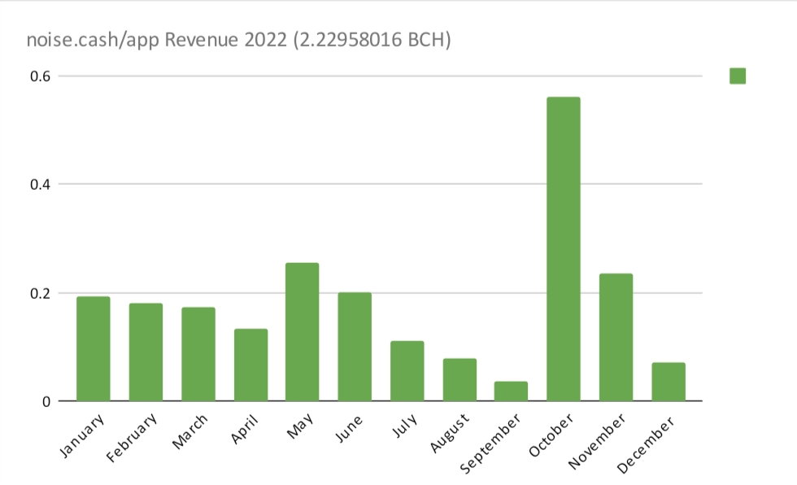Click the '0.2' y-axis value
The image size is (797, 485).
point(40,294)
